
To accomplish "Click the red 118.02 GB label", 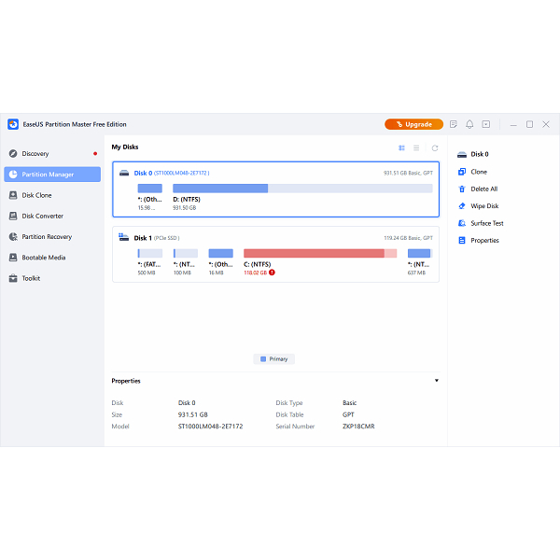I will click(256, 273).
